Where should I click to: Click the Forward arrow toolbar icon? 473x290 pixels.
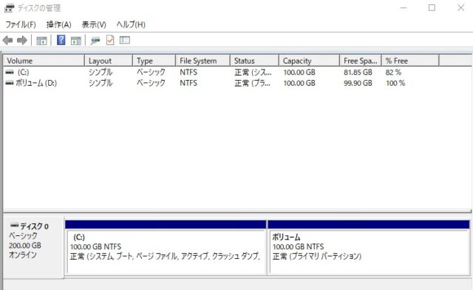[x=22, y=40]
